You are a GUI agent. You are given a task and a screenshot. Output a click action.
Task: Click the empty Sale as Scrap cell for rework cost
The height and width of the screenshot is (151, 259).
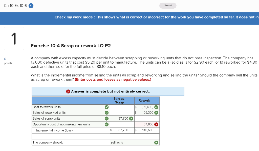pos(122,107)
